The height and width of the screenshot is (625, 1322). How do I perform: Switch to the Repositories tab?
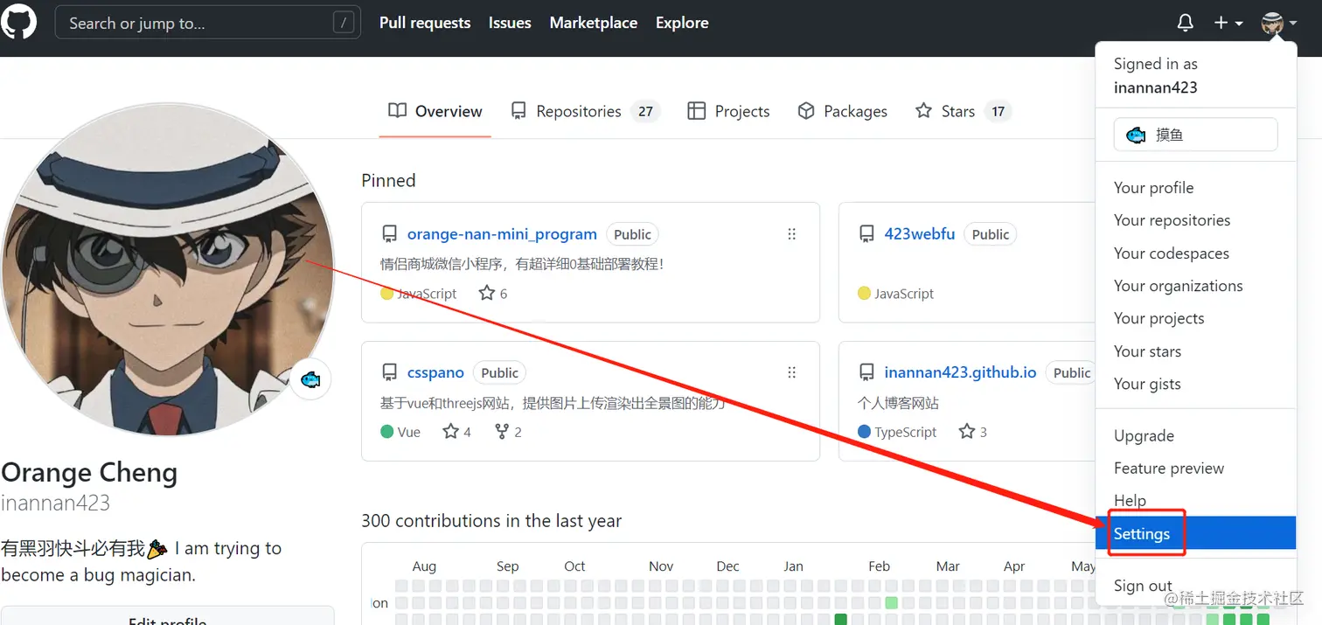(584, 111)
